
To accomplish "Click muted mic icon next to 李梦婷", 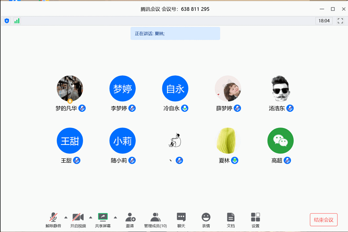I will (x=132, y=108).
